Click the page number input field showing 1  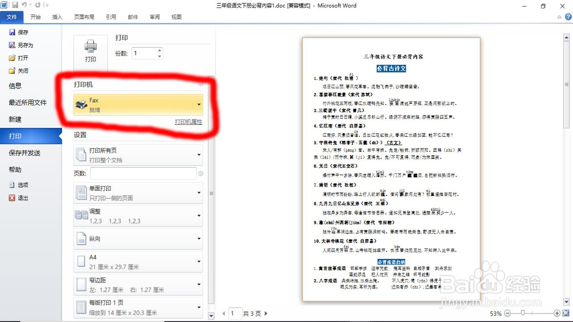tap(235, 313)
